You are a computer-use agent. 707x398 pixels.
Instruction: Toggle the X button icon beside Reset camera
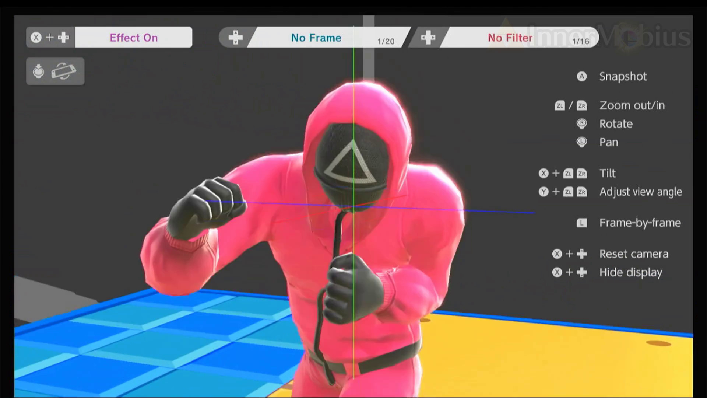pyautogui.click(x=557, y=254)
